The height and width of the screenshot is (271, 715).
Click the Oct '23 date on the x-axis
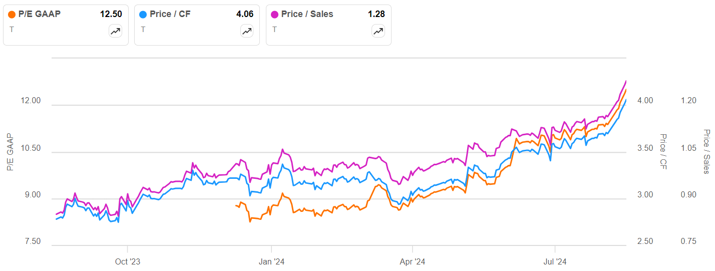tap(128, 261)
